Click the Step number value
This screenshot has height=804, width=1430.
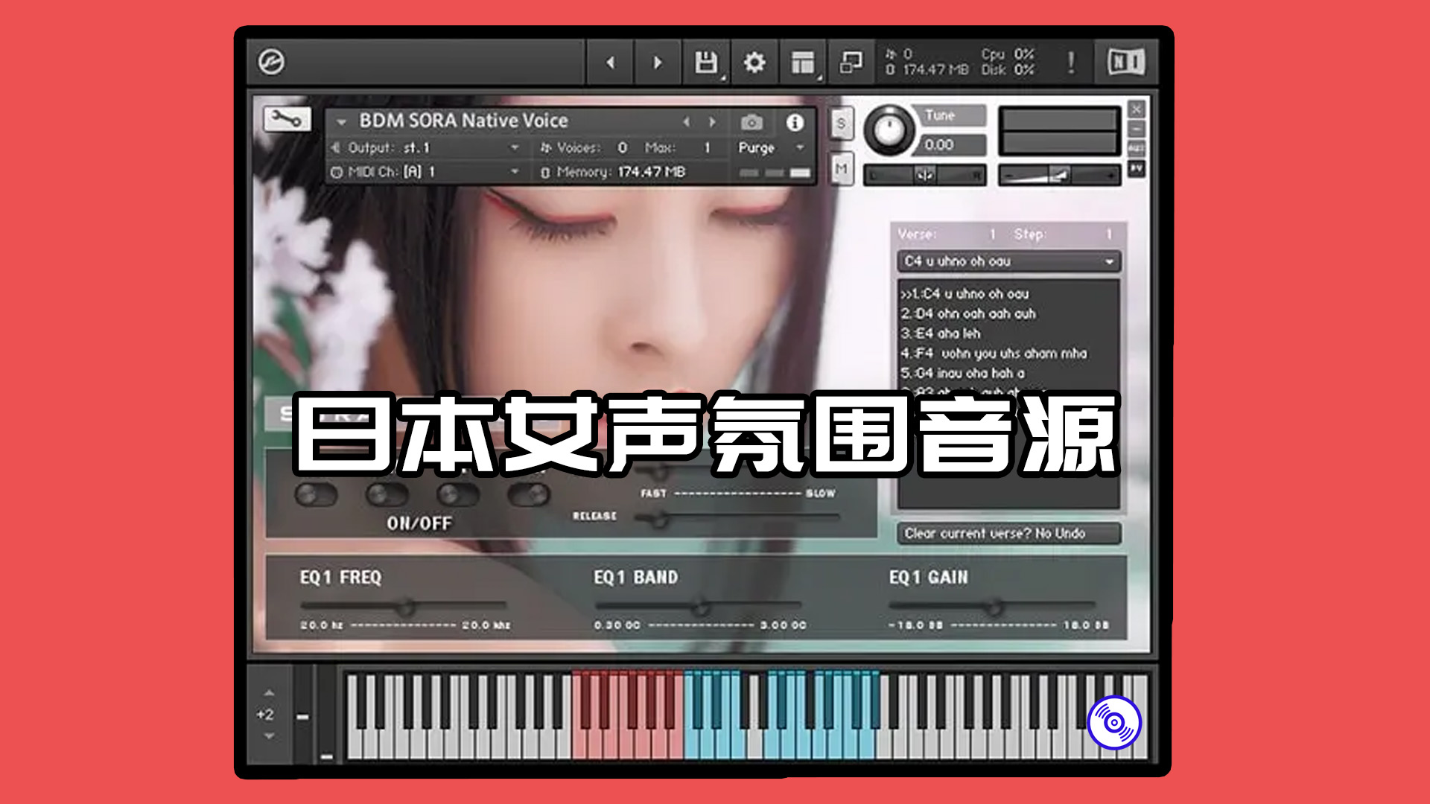[x=1109, y=234]
